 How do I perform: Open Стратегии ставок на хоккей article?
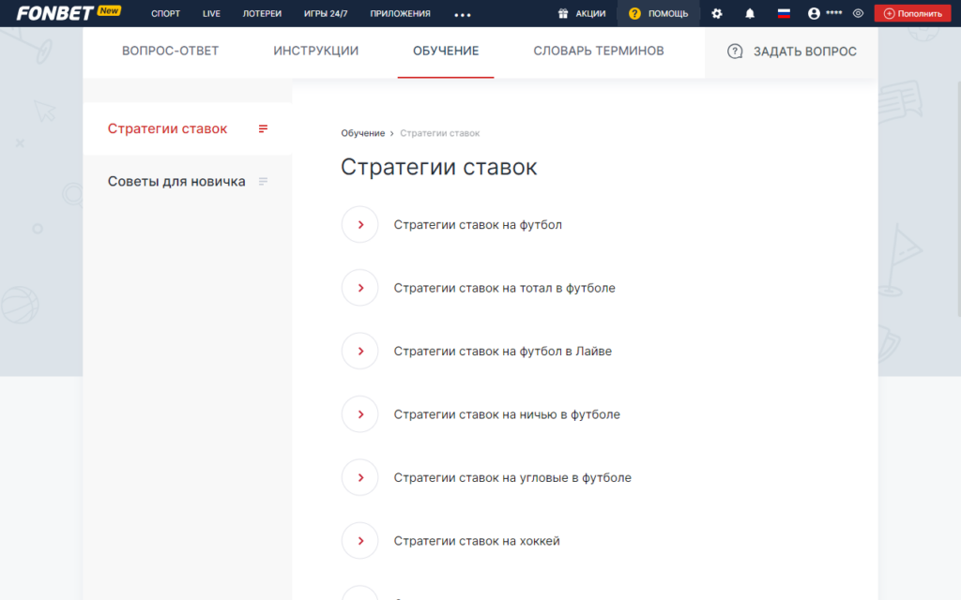[x=477, y=541]
